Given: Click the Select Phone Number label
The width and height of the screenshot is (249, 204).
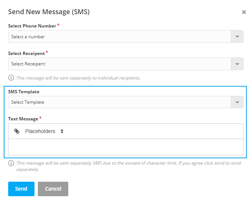Looking at the screenshot, I should point(32,26).
